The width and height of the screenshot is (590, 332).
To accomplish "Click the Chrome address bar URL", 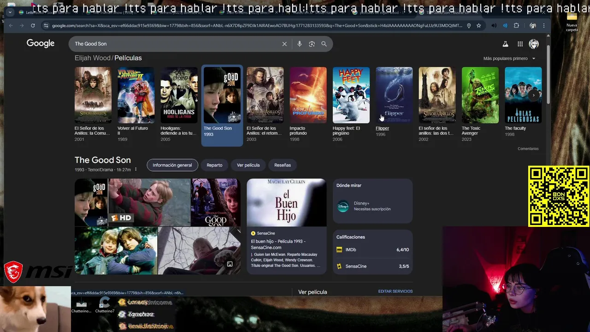I will click(257, 25).
